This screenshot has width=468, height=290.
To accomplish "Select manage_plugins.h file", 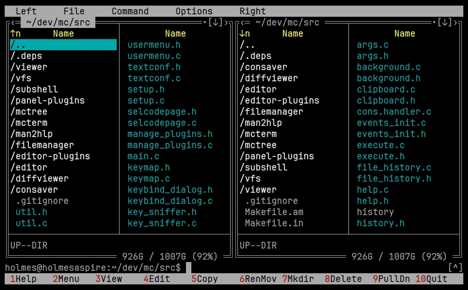I will point(170,134).
